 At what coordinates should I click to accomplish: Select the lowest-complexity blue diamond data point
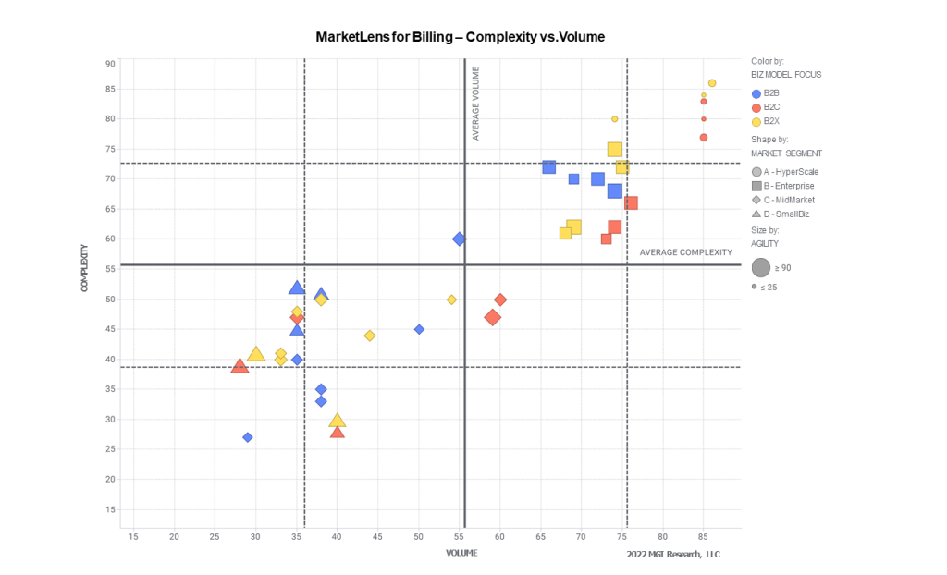(248, 437)
